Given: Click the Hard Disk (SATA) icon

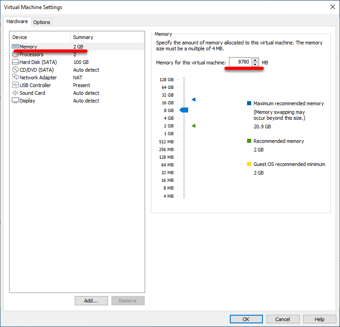Looking at the screenshot, I should (15, 62).
